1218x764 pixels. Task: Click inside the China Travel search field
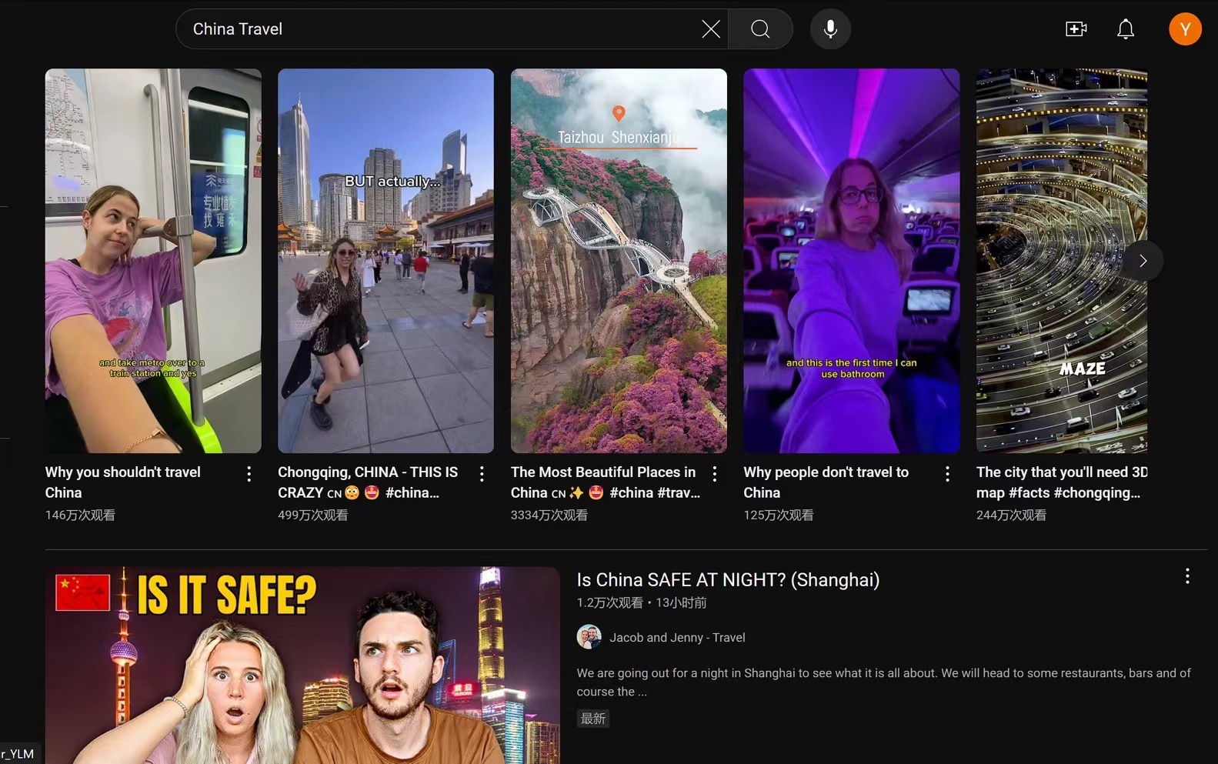coord(439,29)
